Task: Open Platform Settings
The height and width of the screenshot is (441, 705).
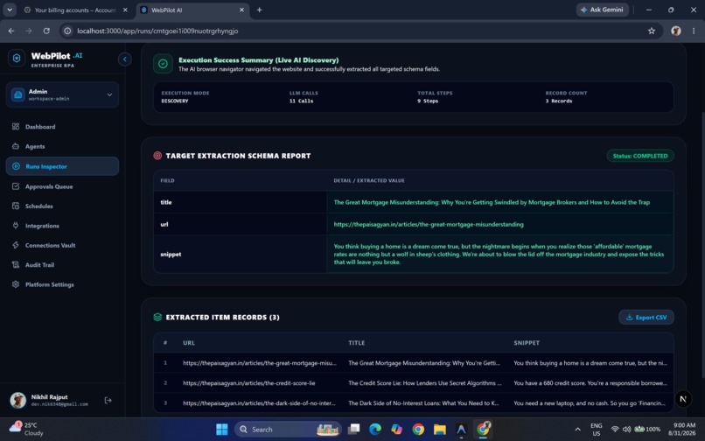Action: (x=62, y=284)
